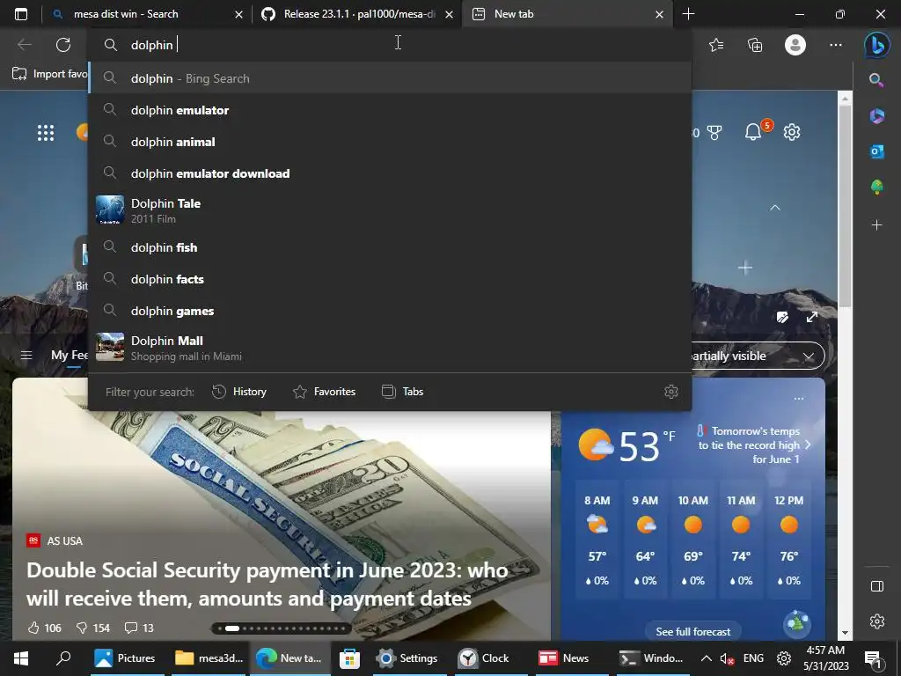The width and height of the screenshot is (901, 676).
Task: Choose dolphin emulator download suggestion
Action: [390, 173]
